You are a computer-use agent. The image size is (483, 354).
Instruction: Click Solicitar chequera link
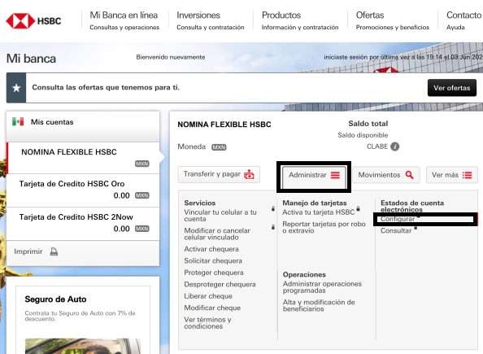(213, 261)
